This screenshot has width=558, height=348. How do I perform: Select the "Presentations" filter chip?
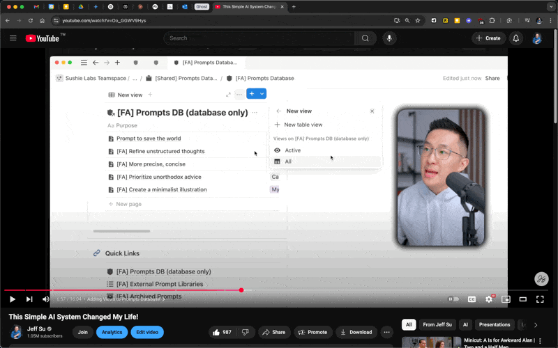[495, 324]
